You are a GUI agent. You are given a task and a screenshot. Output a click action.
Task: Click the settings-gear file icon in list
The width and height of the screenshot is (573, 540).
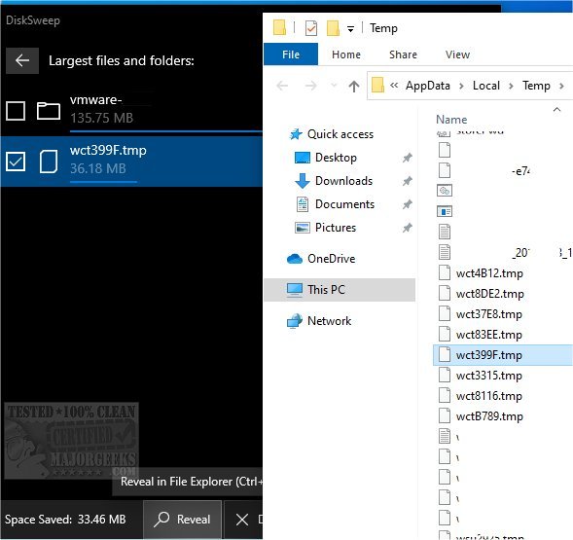pyautogui.click(x=445, y=191)
